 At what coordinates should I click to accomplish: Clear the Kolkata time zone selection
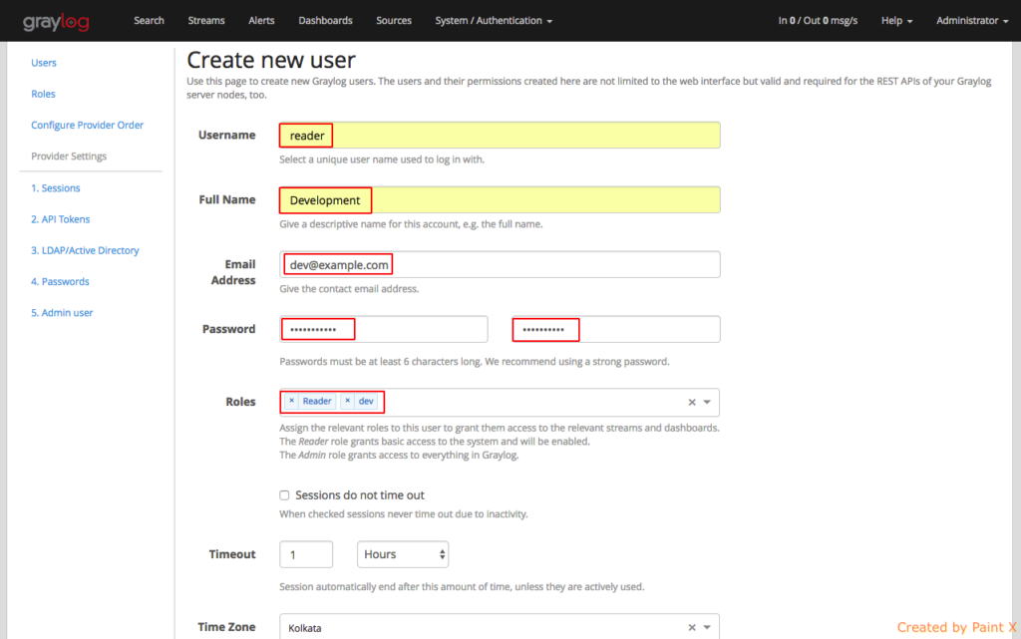pos(691,627)
